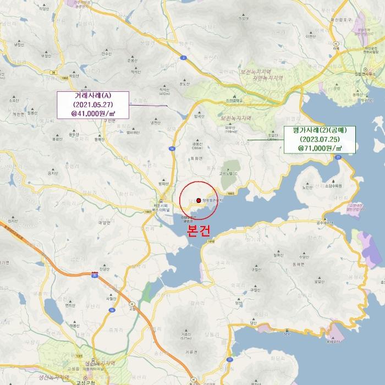Click the 마산합포구 district label
The image size is (385, 385).
coord(341,20)
